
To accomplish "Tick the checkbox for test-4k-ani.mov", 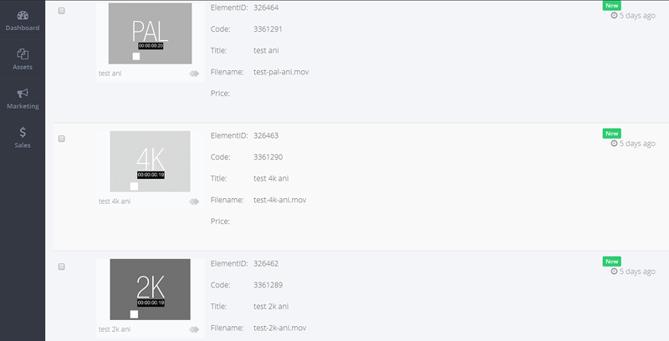I will [61, 139].
